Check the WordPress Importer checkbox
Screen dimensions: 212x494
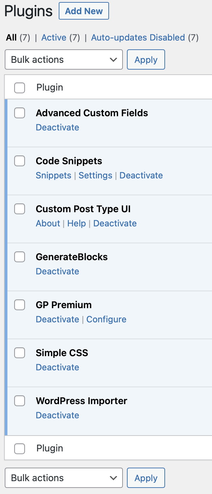coord(20,401)
